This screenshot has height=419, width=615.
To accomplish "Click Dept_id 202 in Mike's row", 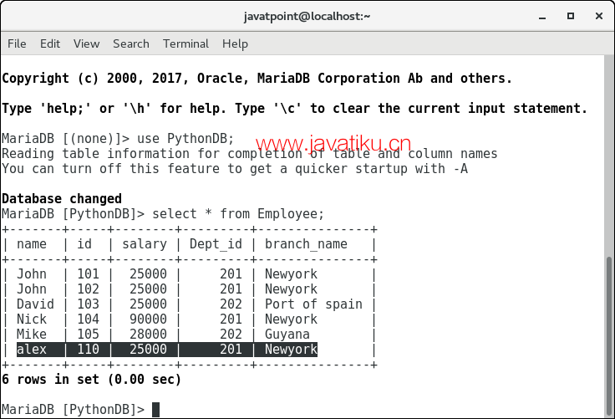I will tap(231, 335).
